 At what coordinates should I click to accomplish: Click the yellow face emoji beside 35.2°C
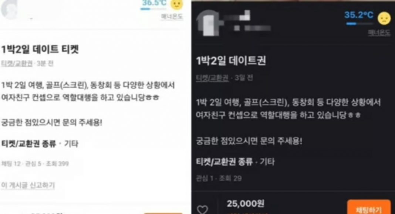coord(384,18)
